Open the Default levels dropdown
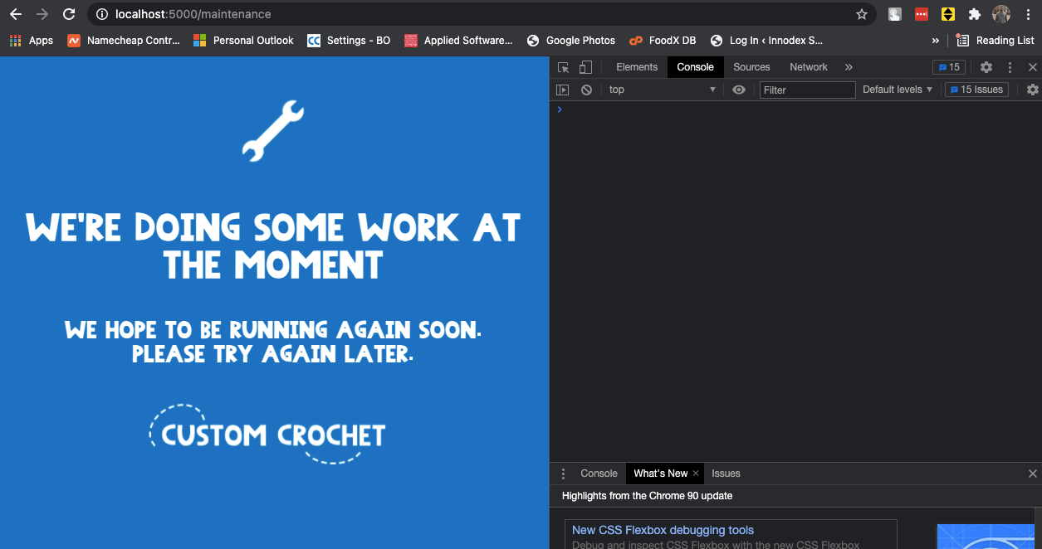Image resolution: width=1042 pixels, height=549 pixels. tap(898, 90)
